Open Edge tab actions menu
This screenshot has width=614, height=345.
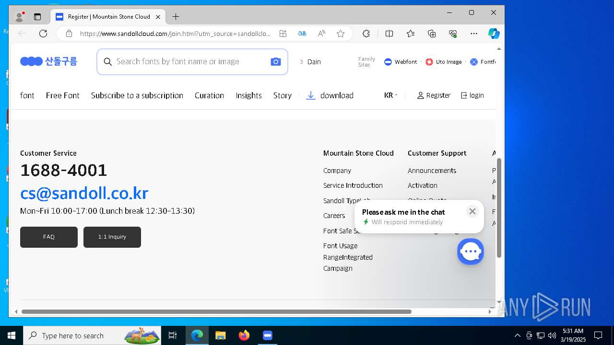coord(37,17)
